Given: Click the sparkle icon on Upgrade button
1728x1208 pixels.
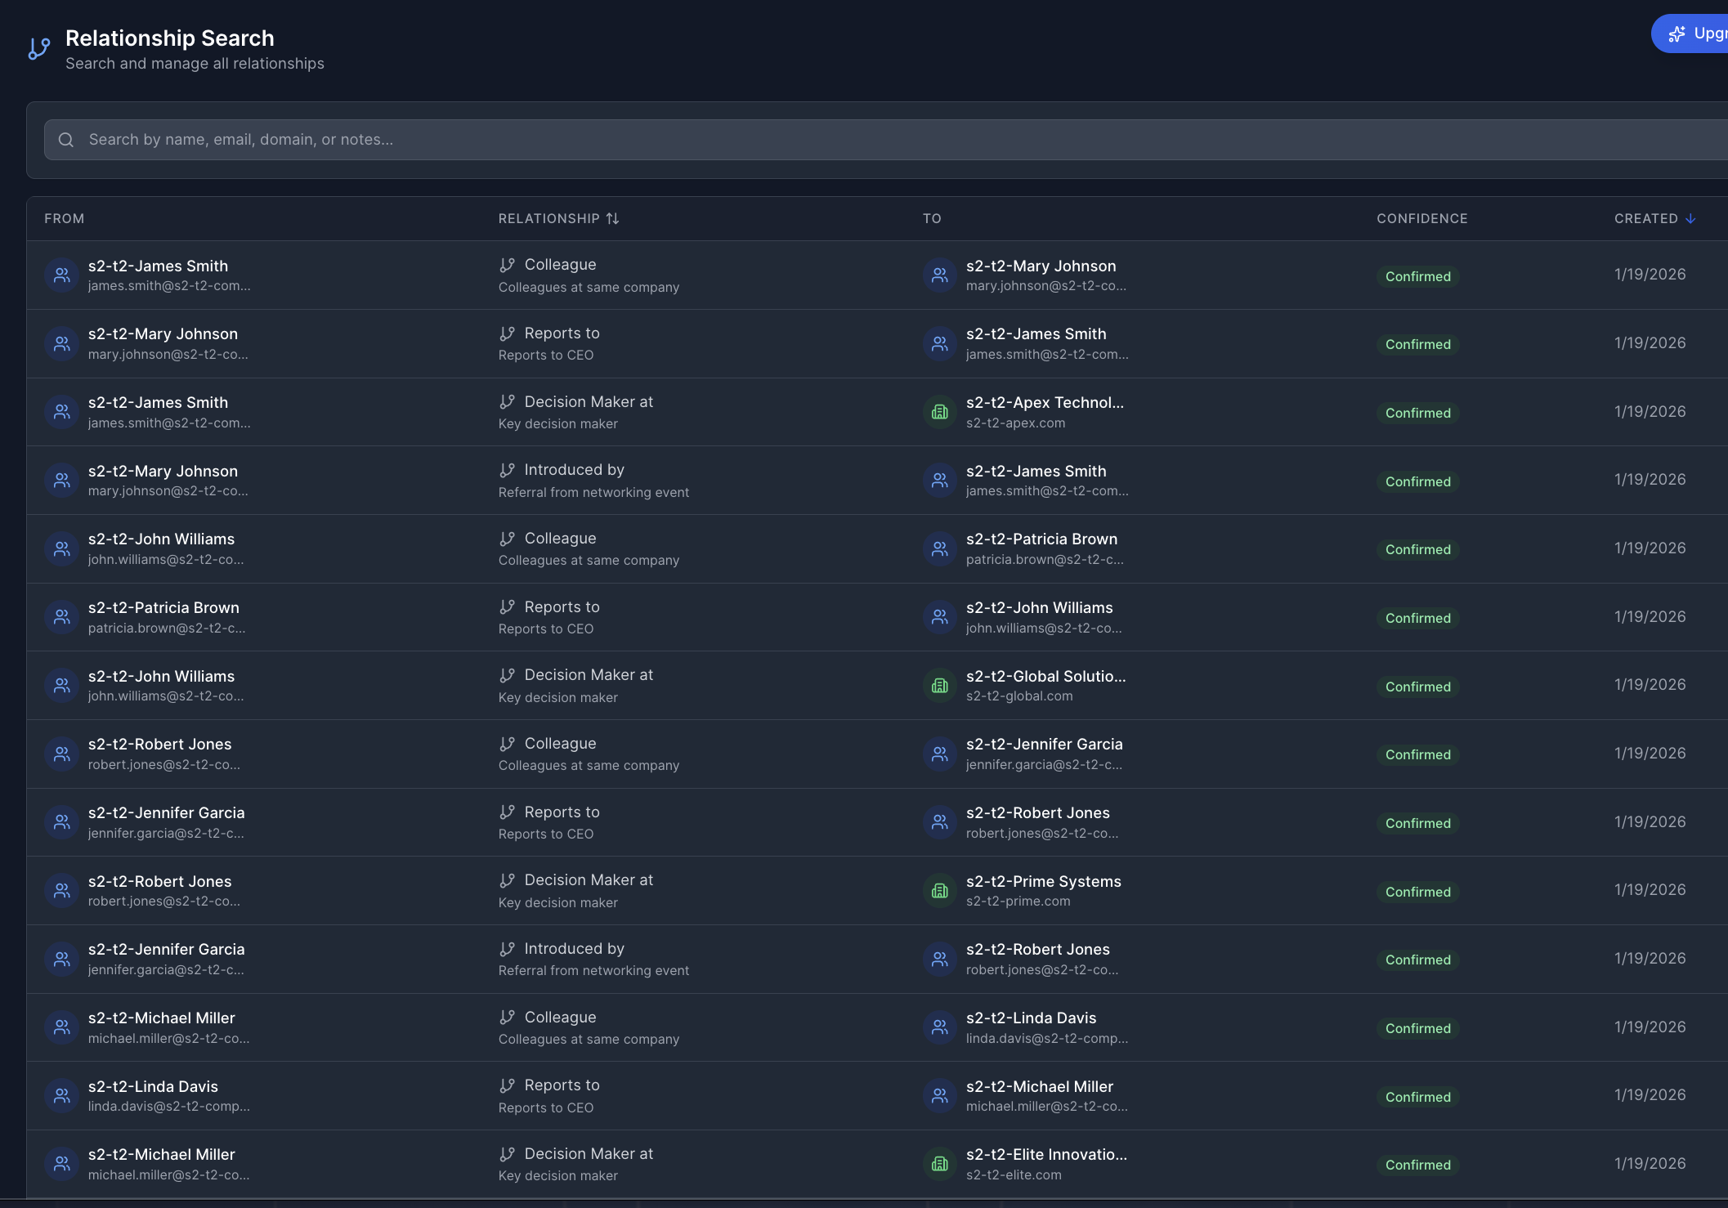Looking at the screenshot, I should (1677, 34).
